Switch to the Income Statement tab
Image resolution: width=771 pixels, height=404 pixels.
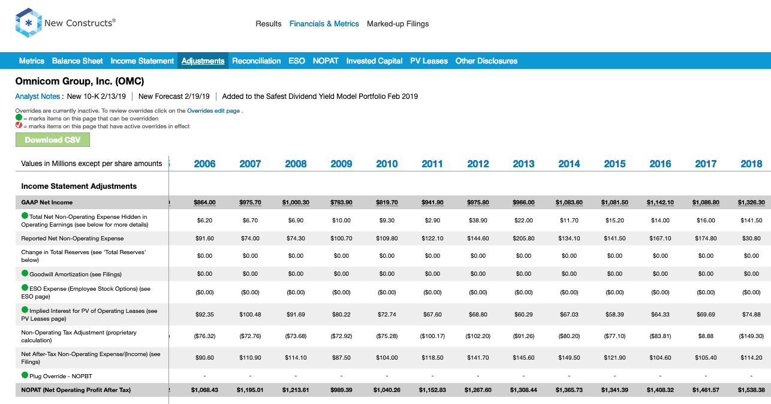pos(142,61)
